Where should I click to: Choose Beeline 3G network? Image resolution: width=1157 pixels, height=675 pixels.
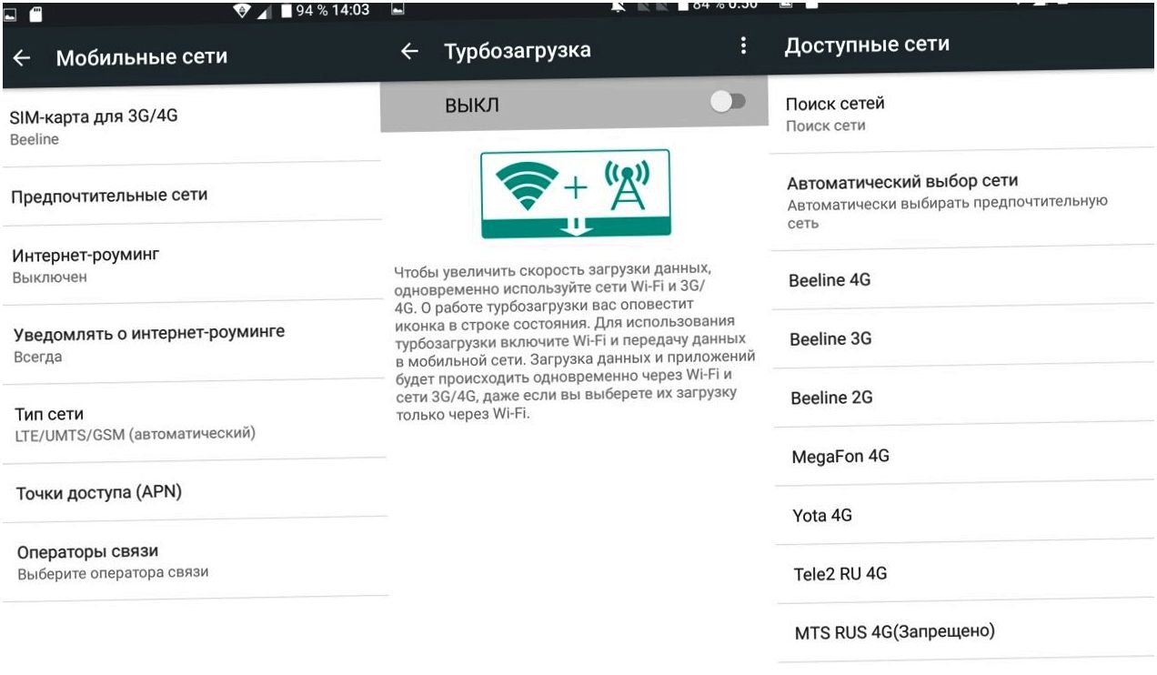pos(963,338)
